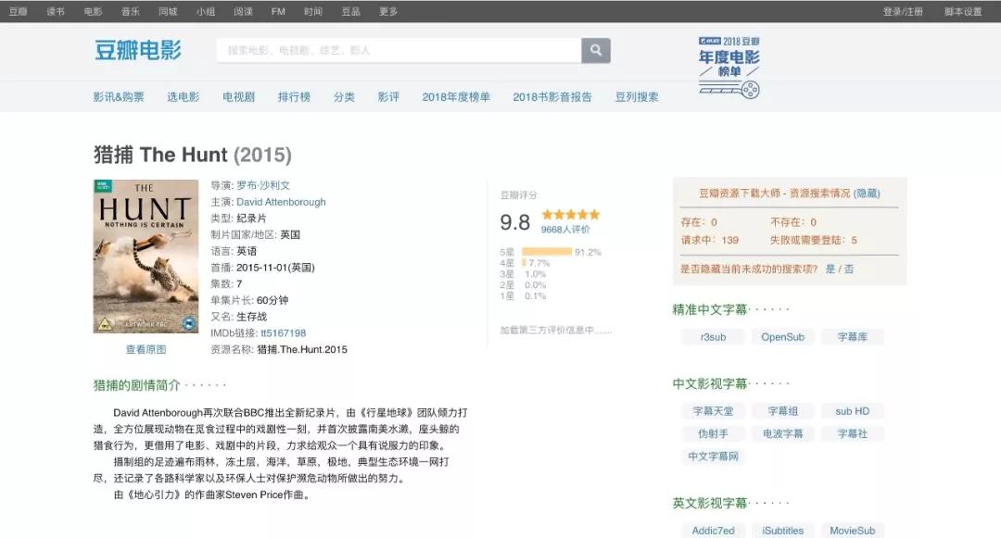Click the search magnifying glass icon
Viewport: 1001px width, 538px height.
coord(594,50)
